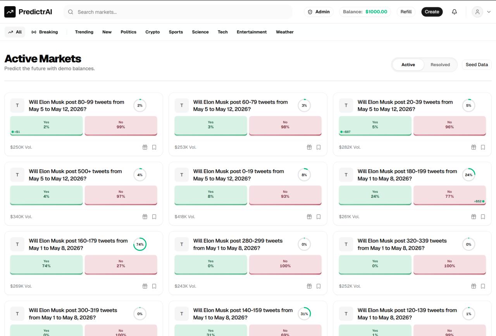Click gift icon on 180-199 tweets market
The height and width of the screenshot is (336, 496).
coord(474,217)
